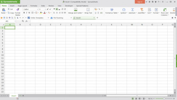Click the open folder icon in quick access toolbar
The height and width of the screenshot is (100, 177).
click(x=2, y=18)
